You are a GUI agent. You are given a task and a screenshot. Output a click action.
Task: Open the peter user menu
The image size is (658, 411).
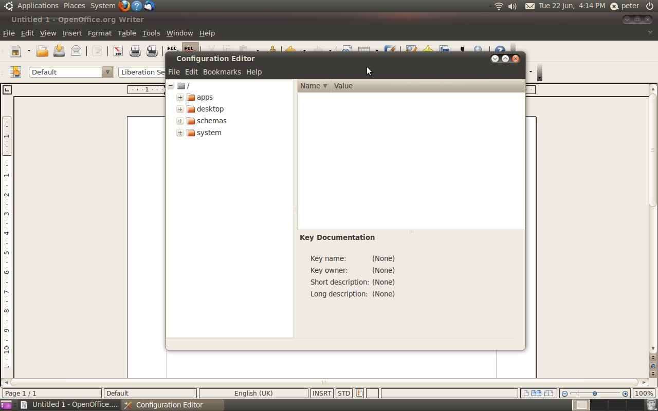pyautogui.click(x=625, y=6)
